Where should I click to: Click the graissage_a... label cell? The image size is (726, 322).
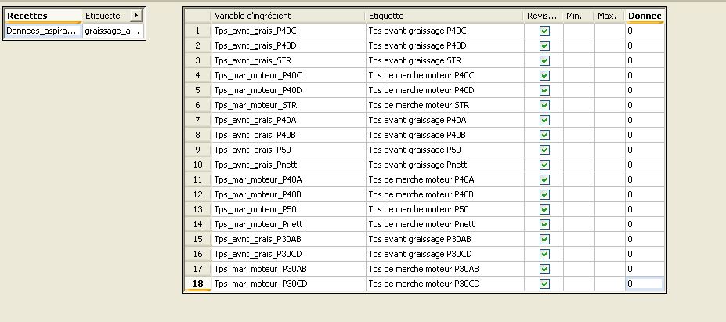tap(113, 31)
